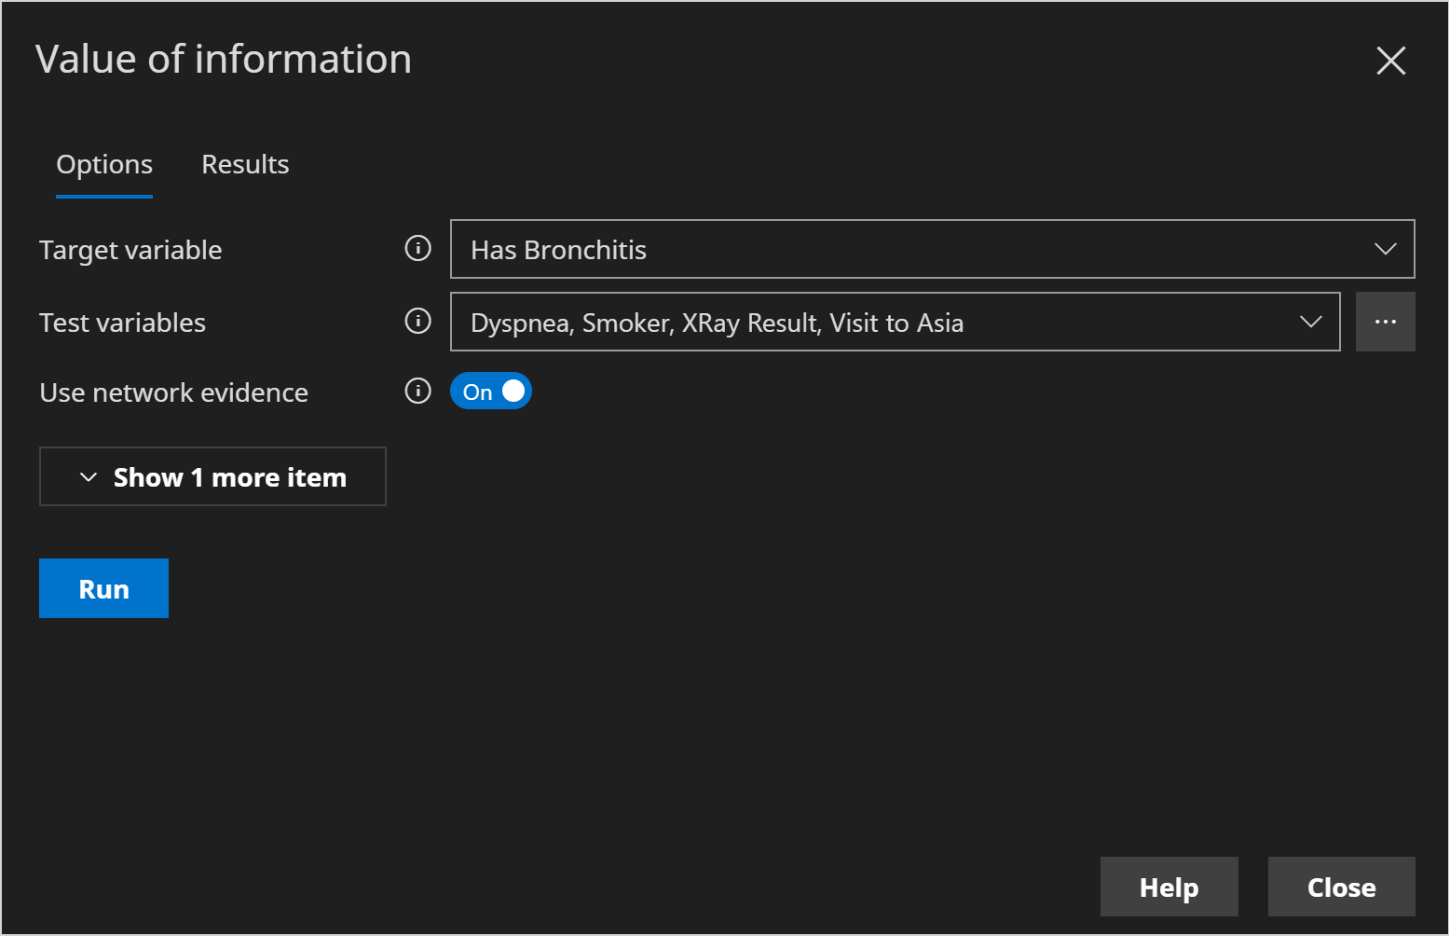Click the chevron in the Target variable selector

pos(1386,249)
